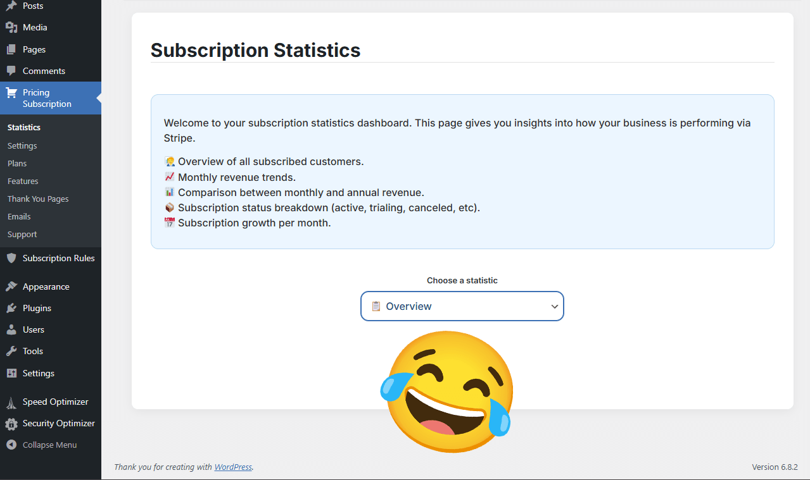Click the Pricing Subscription cart icon
This screenshot has width=810, height=480.
pos(11,93)
